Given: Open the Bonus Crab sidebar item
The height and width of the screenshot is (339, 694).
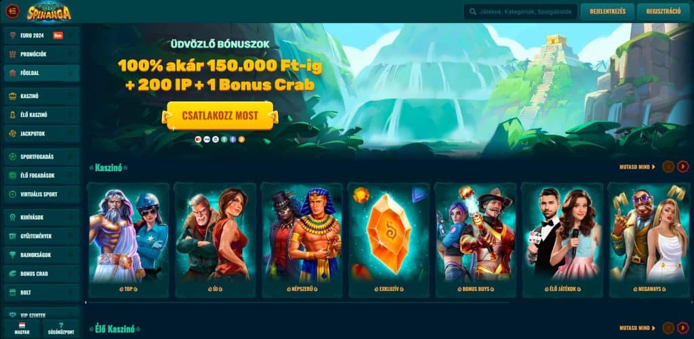Looking at the screenshot, I should coord(41,273).
